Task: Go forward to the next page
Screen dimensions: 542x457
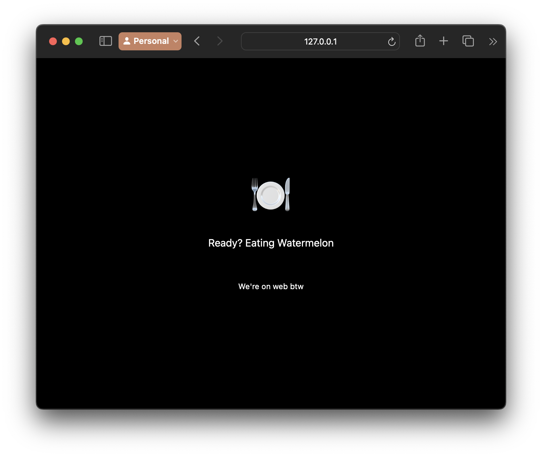Action: pyautogui.click(x=220, y=41)
